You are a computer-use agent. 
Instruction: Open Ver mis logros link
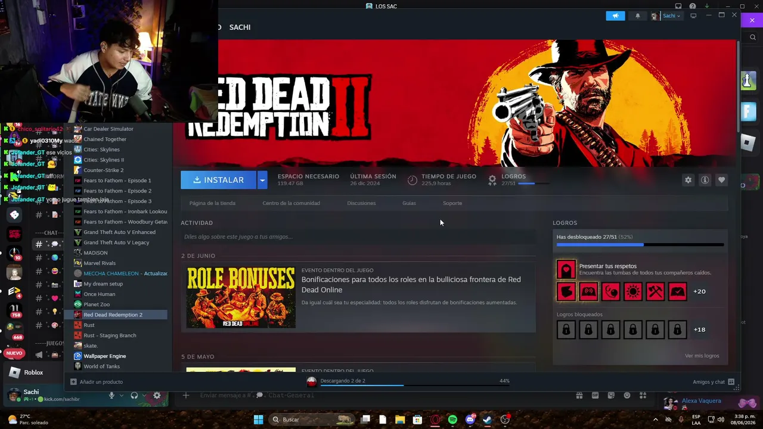(702, 356)
